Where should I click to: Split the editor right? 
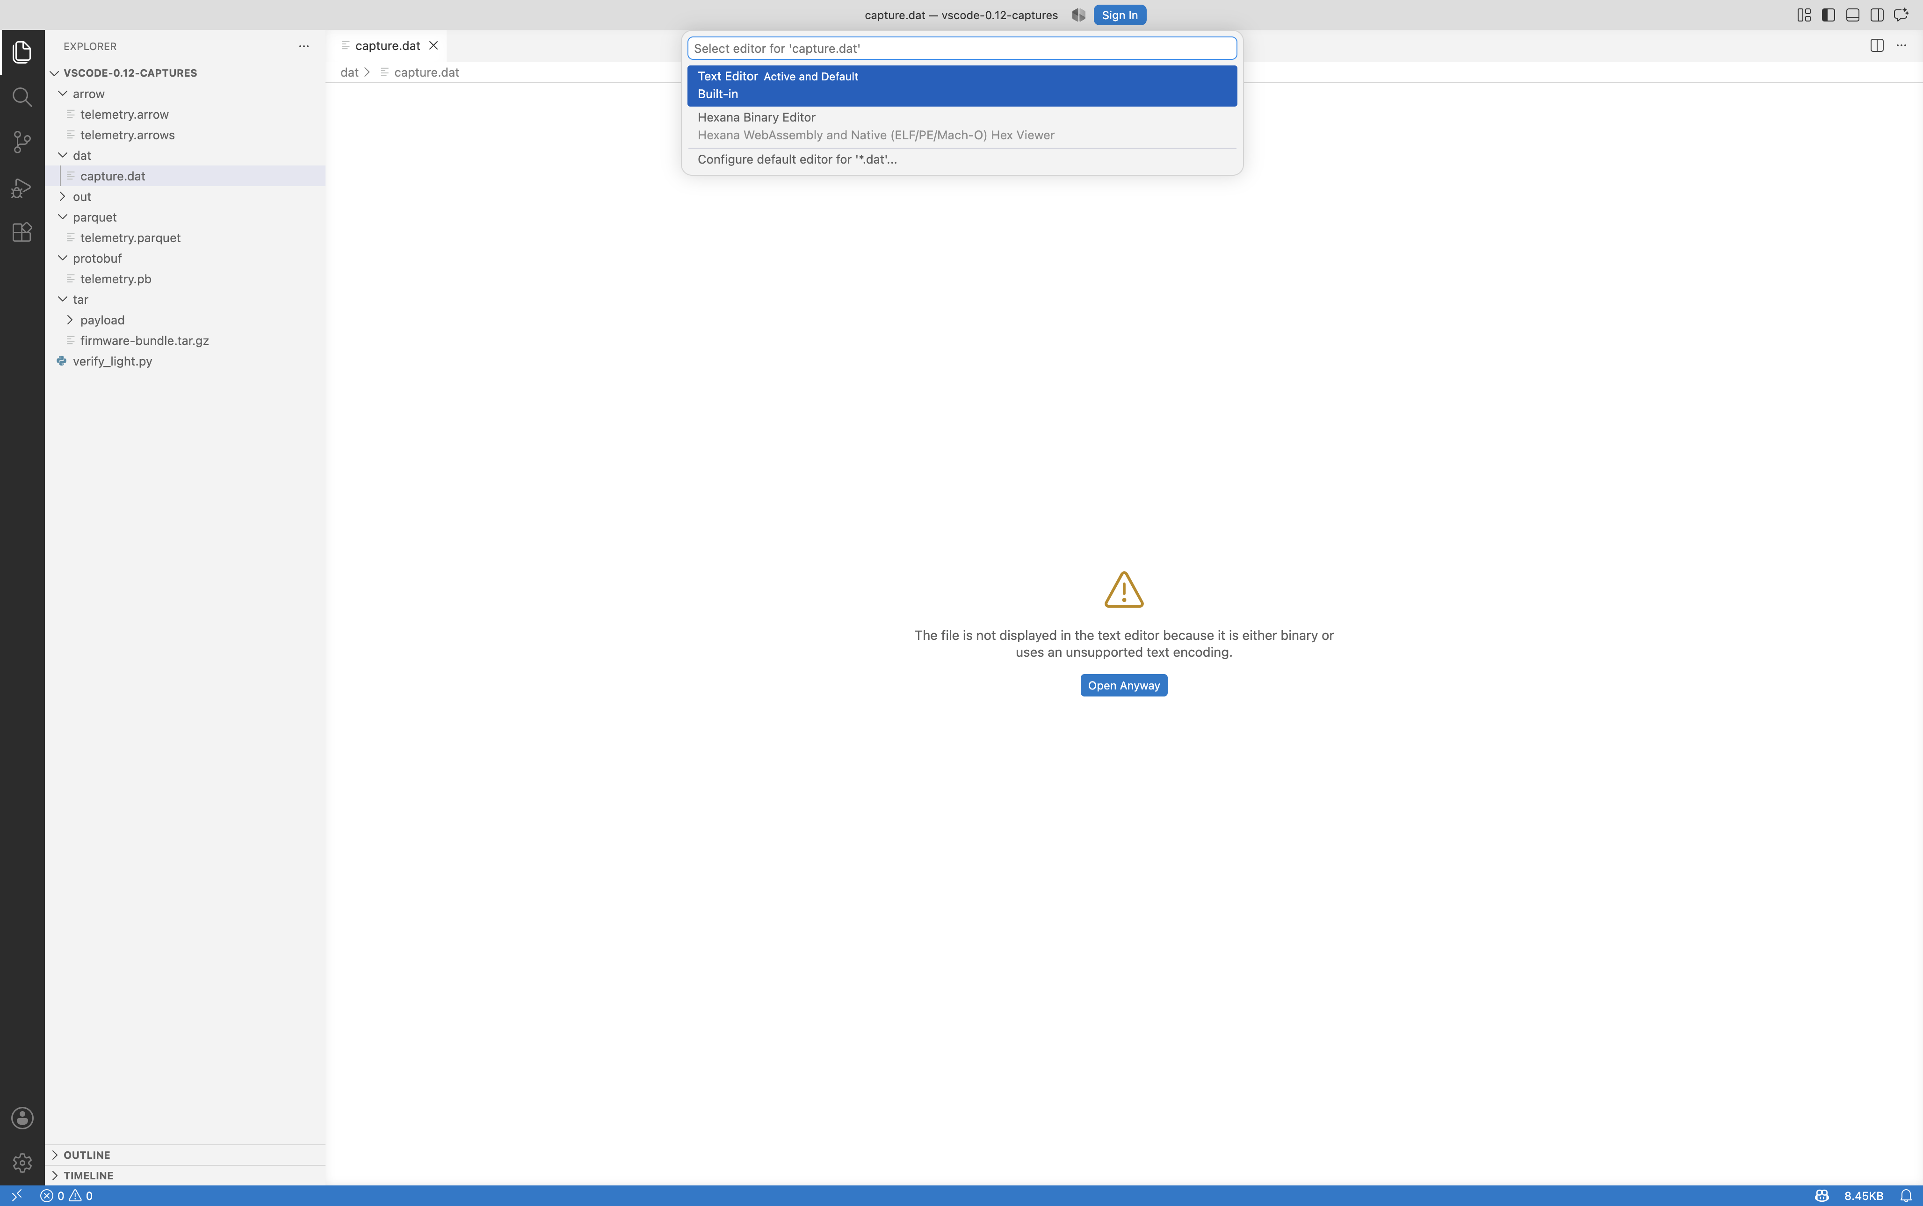[1877, 45]
